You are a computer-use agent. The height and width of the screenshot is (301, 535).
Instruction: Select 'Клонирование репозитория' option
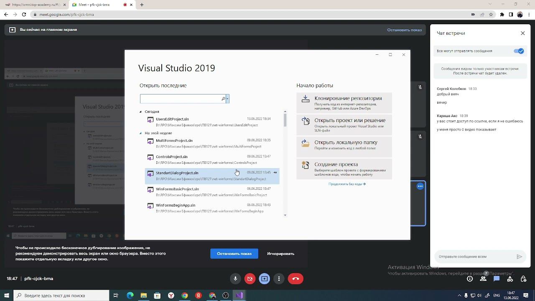pyautogui.click(x=344, y=102)
